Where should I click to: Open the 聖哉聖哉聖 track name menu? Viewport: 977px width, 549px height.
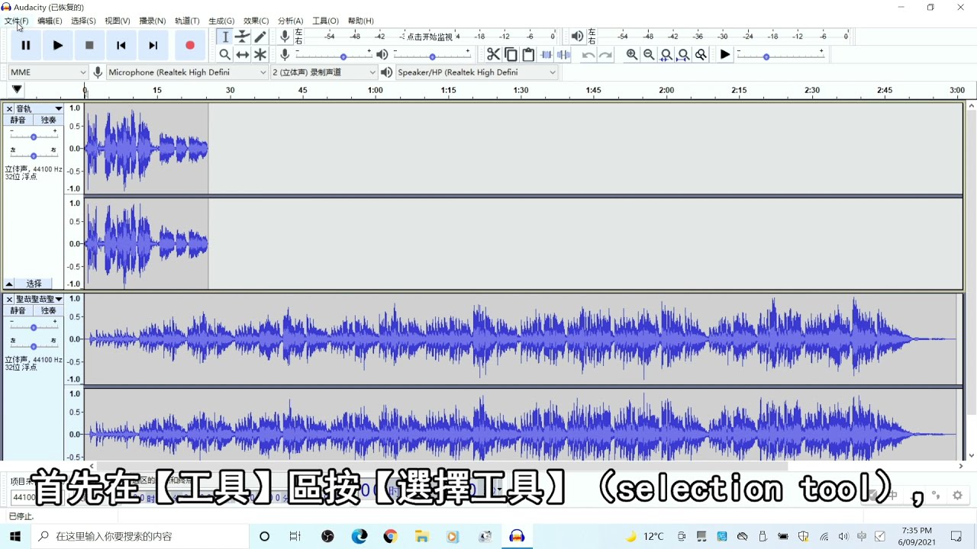coord(39,300)
